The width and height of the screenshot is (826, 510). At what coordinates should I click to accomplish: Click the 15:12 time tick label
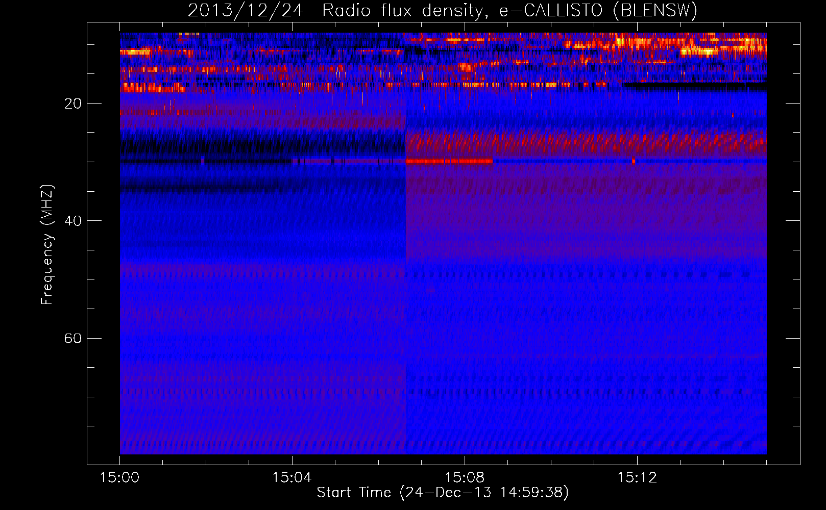pyautogui.click(x=637, y=478)
